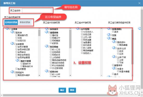The image size is (143, 97).
Task: Click the 下架 label
Action: point(121,63)
